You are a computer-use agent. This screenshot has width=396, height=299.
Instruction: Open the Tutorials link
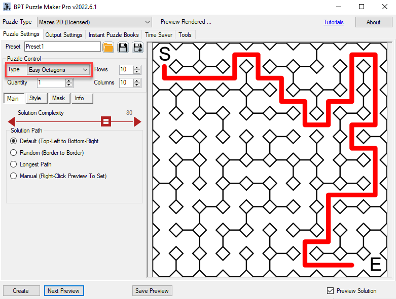[x=334, y=22]
